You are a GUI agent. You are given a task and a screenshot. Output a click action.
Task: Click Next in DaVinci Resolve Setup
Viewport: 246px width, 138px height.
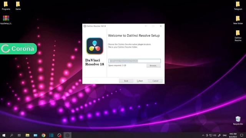(x=140, y=81)
